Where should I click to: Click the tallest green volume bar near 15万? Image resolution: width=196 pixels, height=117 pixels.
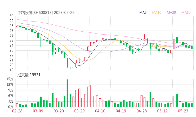[x=68, y=93]
